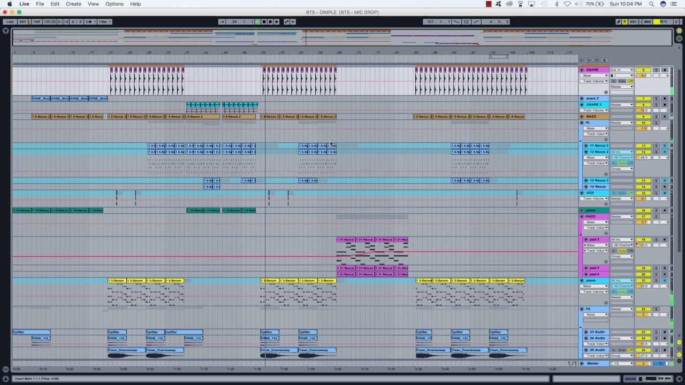
Task: Open SNARE Track Volume automation chooser
Action: pyautogui.click(x=594, y=81)
